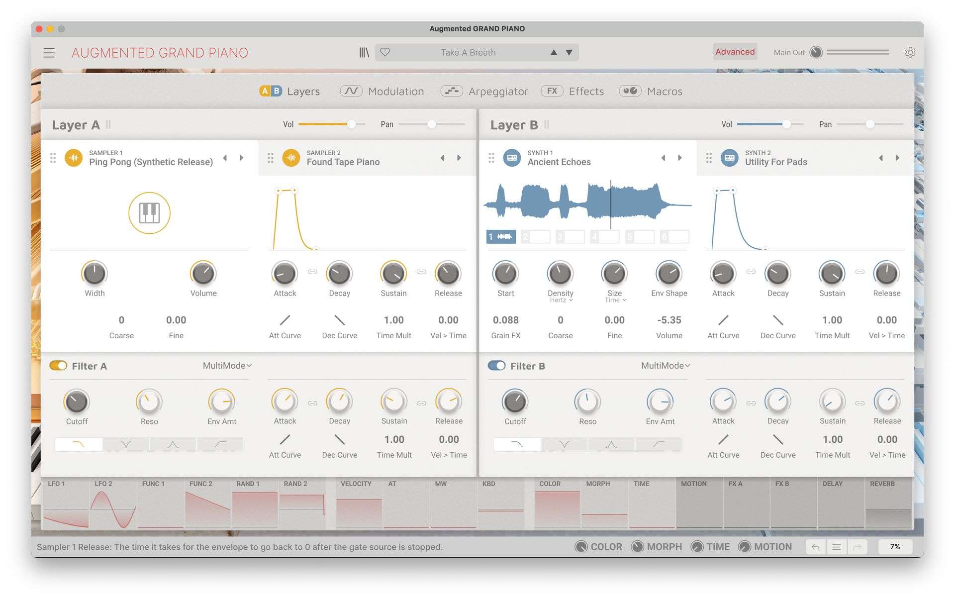The height and width of the screenshot is (599, 955).
Task: Toggle the Advanced view button
Action: click(735, 52)
